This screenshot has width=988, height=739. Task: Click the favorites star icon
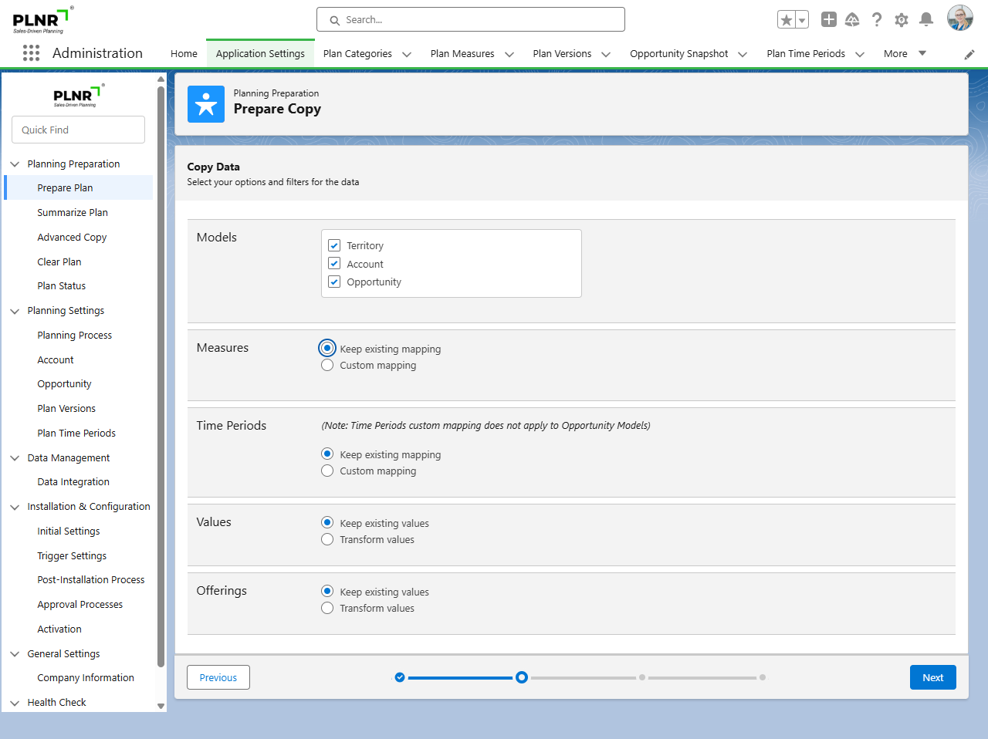786,20
